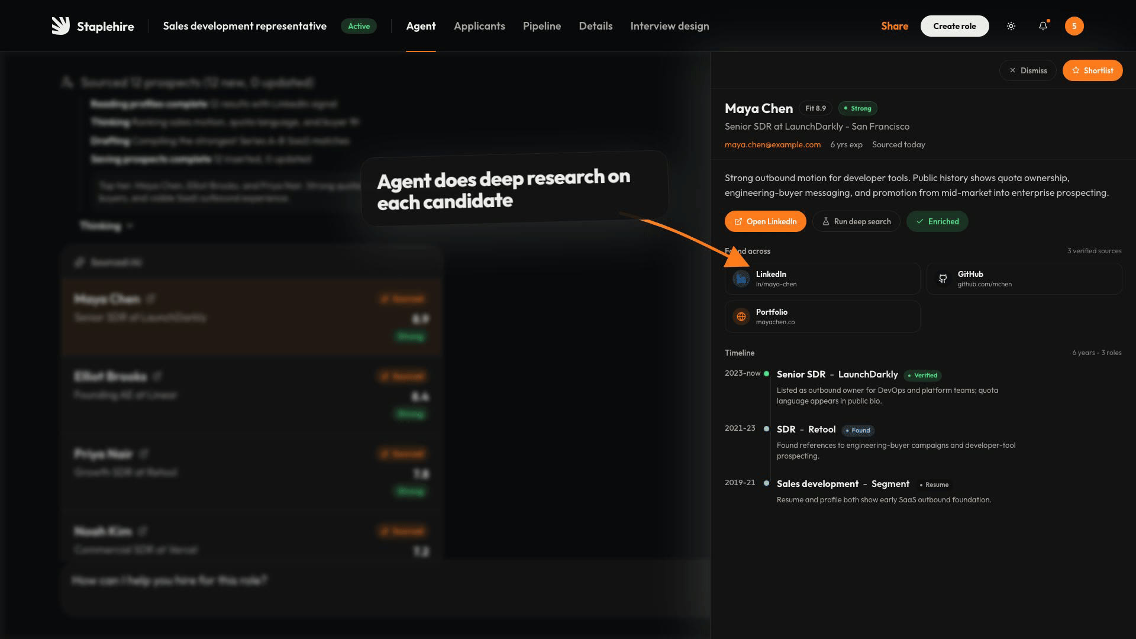Viewport: 1136px width, 639px height.
Task: Click the in/maya-chen handle text
Action: click(776, 285)
